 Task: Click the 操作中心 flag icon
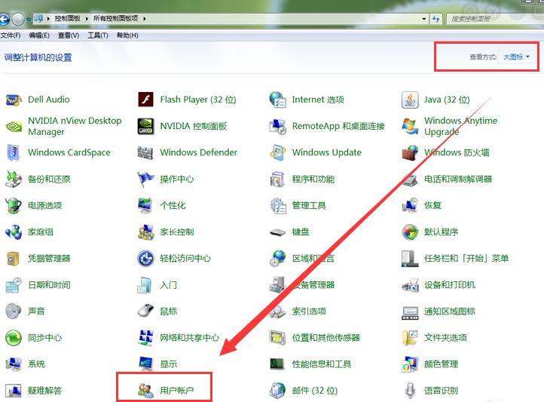[x=145, y=180]
